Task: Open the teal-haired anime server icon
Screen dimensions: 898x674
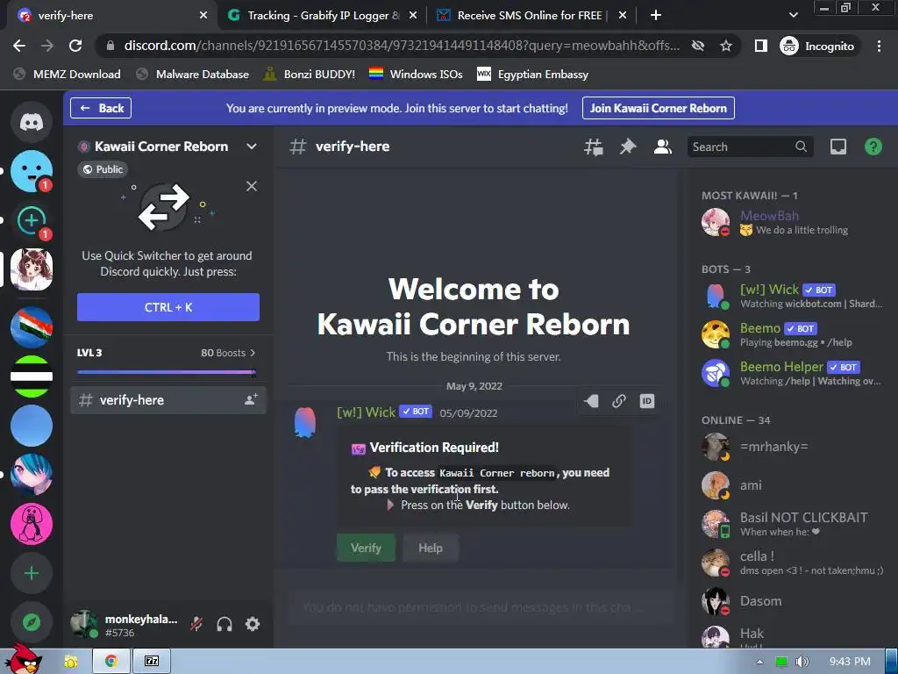Action: click(x=32, y=475)
